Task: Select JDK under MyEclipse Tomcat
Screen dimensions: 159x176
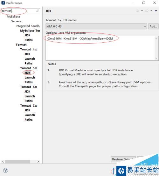Action: pos(27,35)
